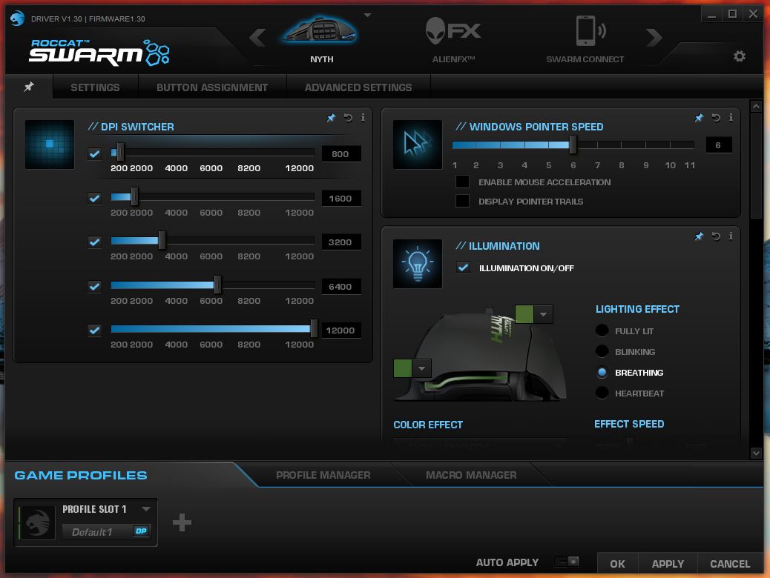
Task: Add a new game profile
Action: pos(181,522)
